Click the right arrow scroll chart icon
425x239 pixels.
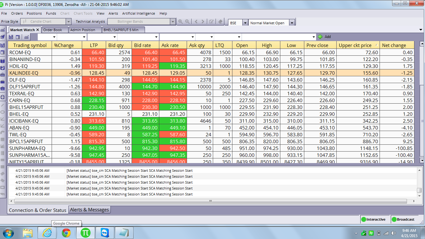(203, 21)
